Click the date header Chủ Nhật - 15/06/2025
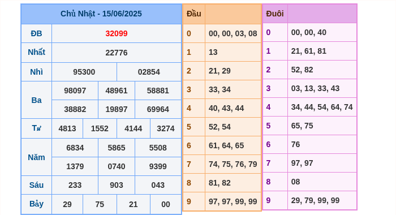 [101, 14]
